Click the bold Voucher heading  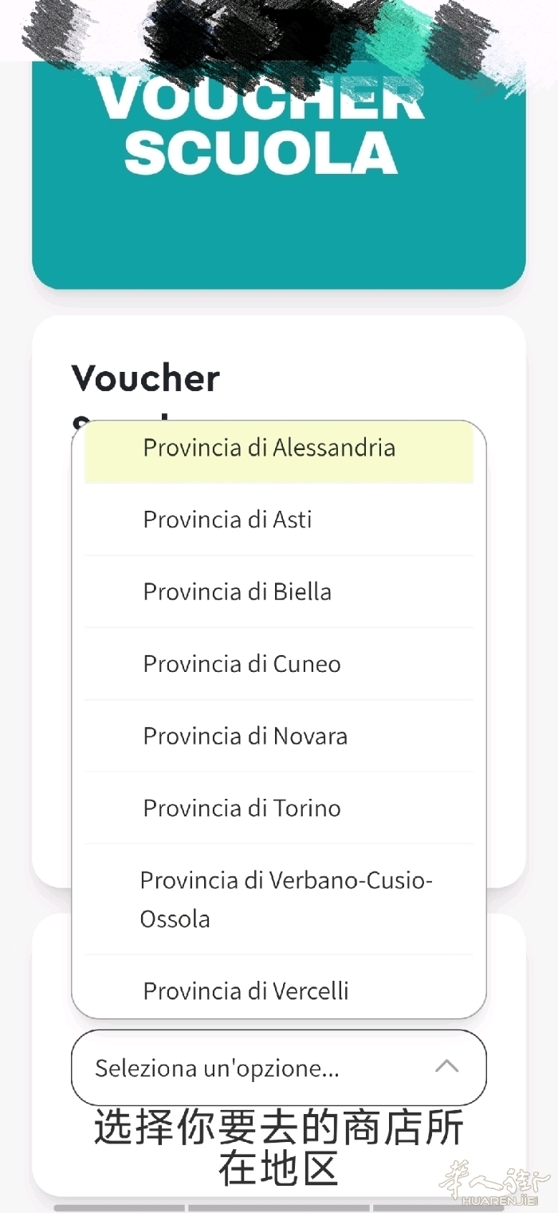(x=146, y=378)
